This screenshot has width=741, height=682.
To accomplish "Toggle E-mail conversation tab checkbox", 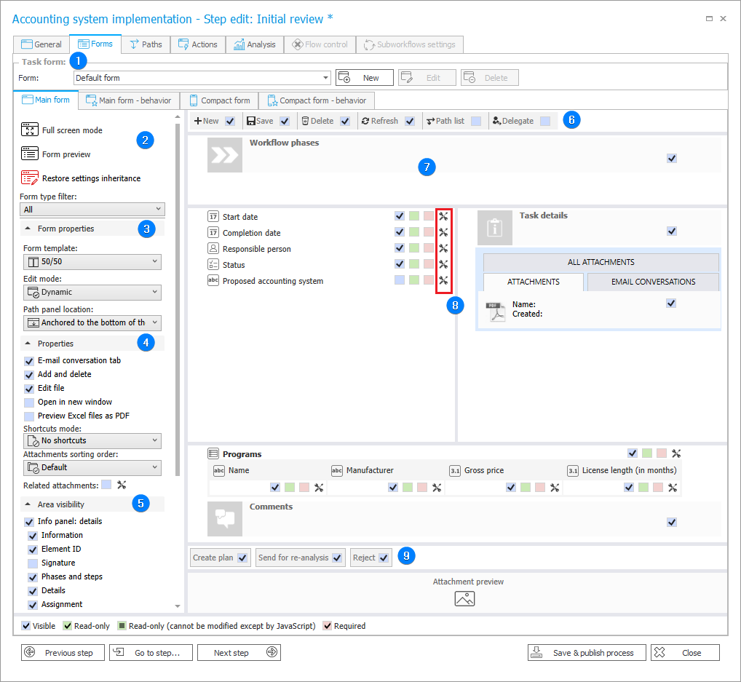I will point(29,360).
